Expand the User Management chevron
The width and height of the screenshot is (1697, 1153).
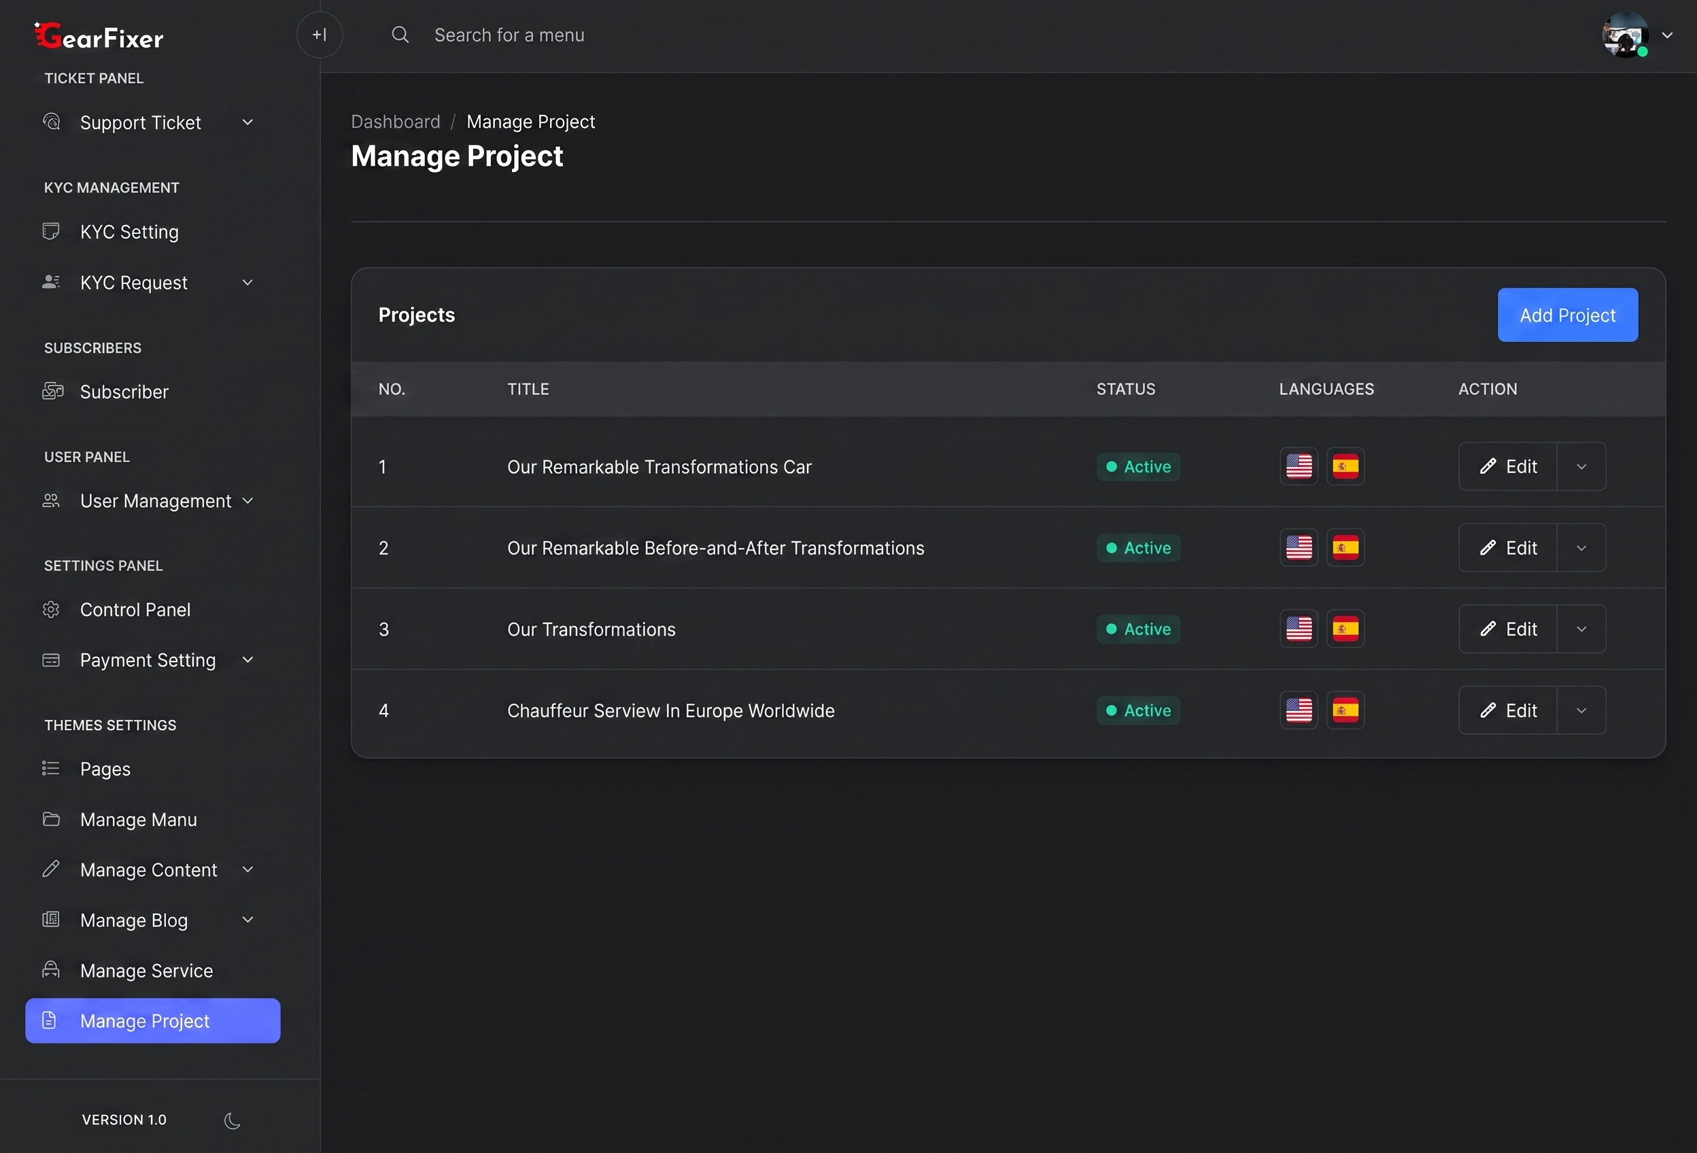coord(247,500)
